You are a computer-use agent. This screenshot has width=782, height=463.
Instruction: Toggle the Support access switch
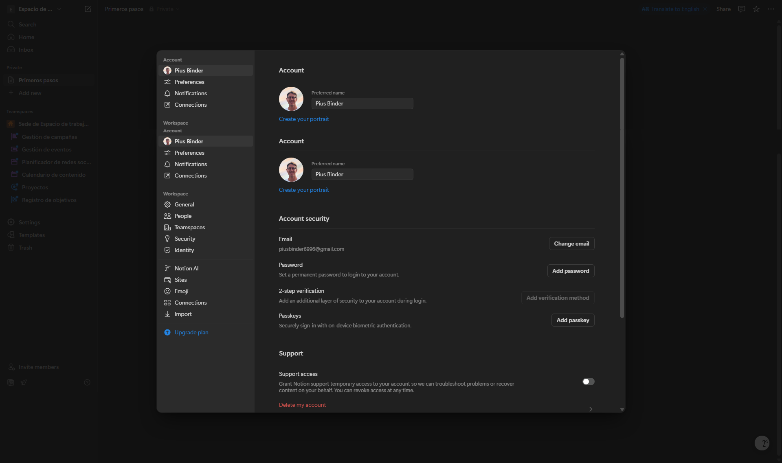pyautogui.click(x=588, y=382)
